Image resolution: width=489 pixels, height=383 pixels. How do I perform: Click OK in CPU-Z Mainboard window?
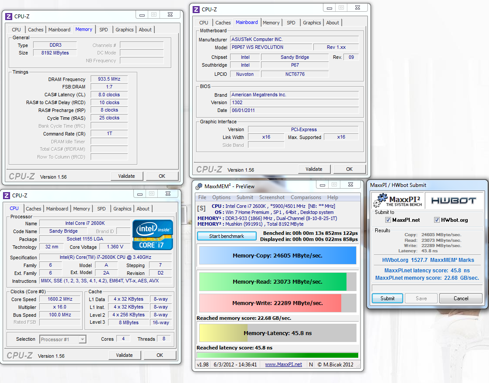[349, 169]
